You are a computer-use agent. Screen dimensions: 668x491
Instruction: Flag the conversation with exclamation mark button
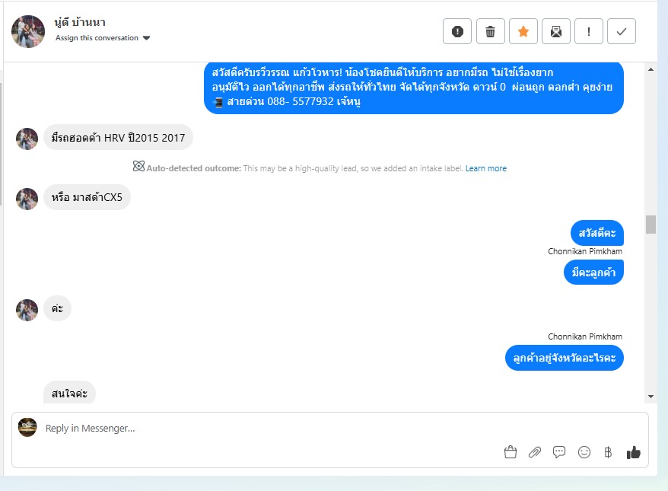[x=589, y=31]
